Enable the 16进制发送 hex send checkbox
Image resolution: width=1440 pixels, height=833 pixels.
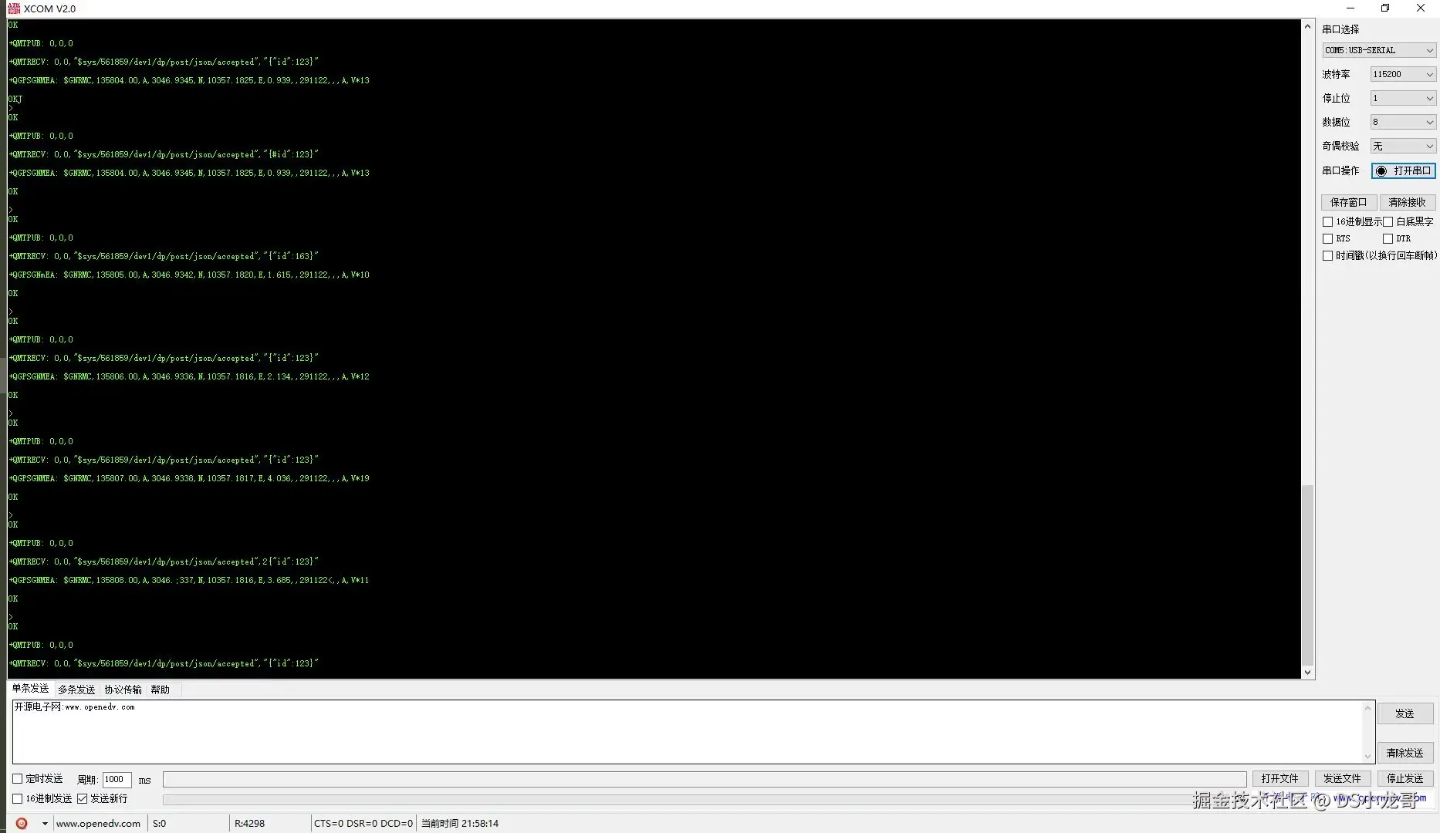coord(18,799)
